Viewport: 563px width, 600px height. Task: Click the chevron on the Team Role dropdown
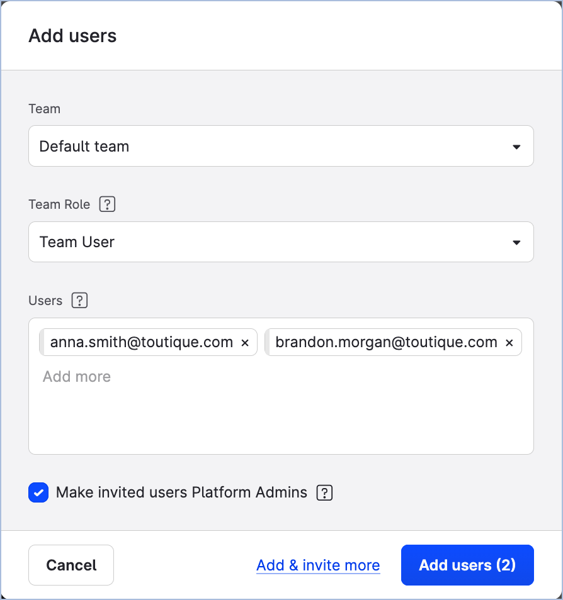pos(516,242)
